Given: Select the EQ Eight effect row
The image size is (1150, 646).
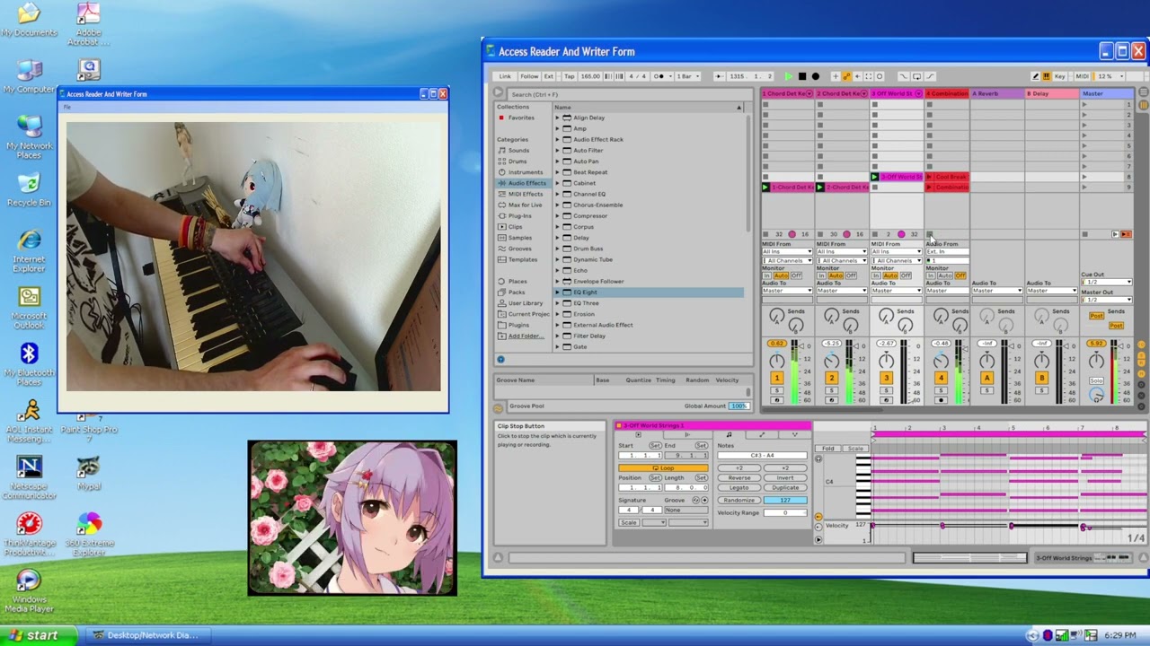Looking at the screenshot, I should coord(648,292).
